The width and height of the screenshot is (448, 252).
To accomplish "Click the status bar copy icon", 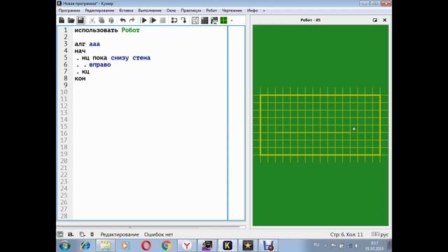I will [82, 234].
